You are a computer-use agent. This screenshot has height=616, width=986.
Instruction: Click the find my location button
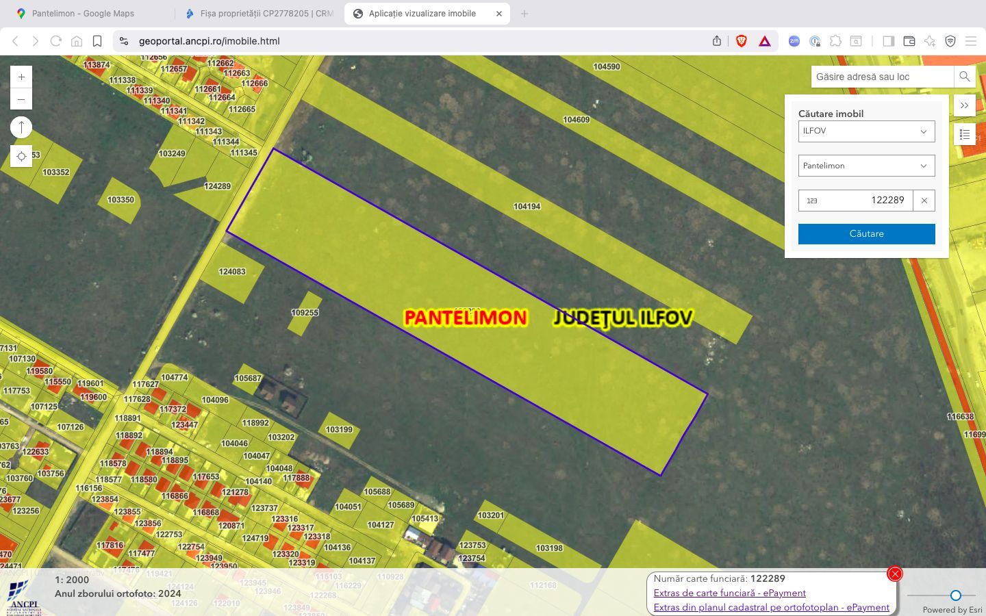tap(21, 157)
